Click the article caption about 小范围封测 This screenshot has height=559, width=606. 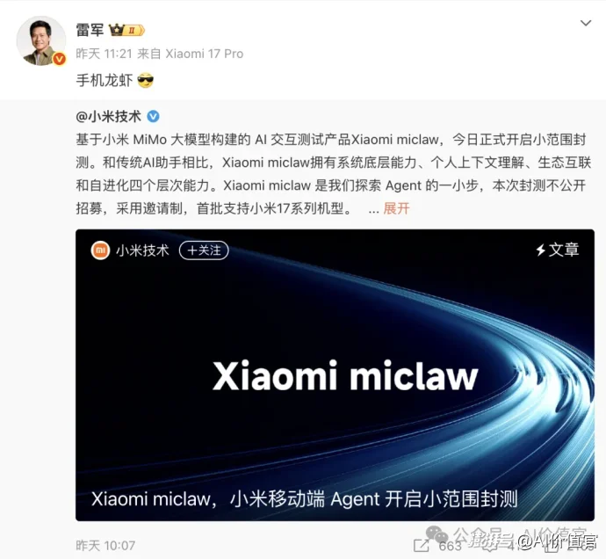304,498
